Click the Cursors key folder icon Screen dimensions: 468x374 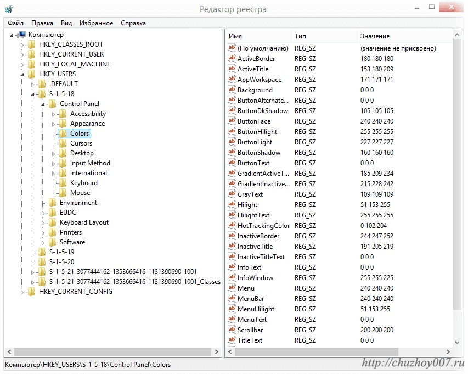click(x=63, y=143)
